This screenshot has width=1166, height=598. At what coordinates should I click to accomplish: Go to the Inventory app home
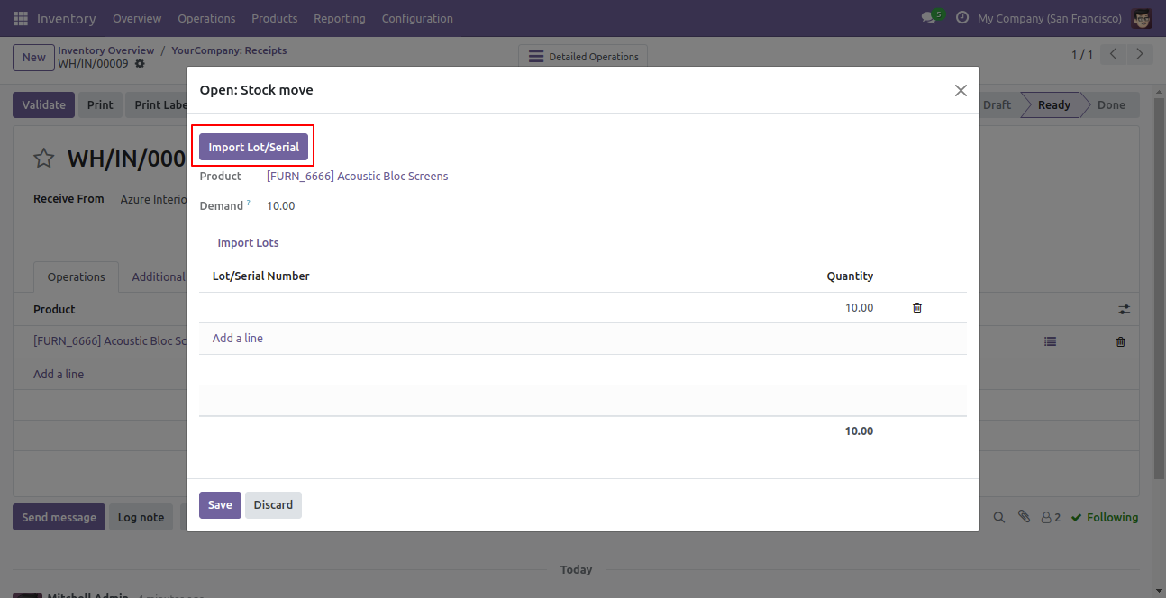67,18
